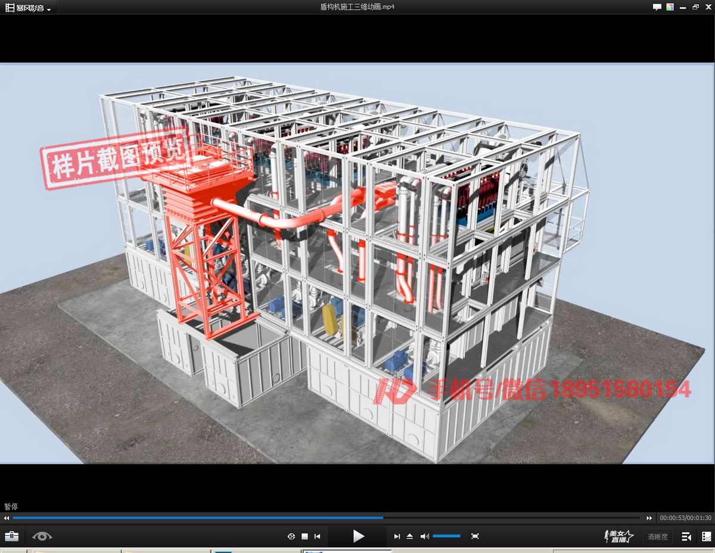Toggle the eye viewing mode icon
Image resolution: width=715 pixels, height=553 pixels.
42,536
